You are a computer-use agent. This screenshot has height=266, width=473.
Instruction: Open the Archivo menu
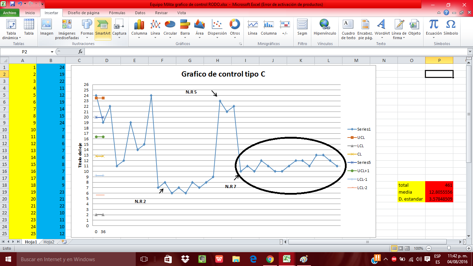pos(10,12)
